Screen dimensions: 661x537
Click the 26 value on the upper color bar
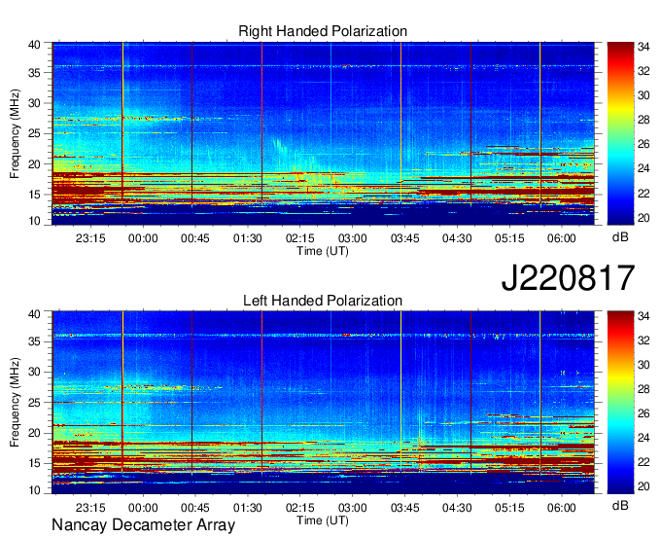[x=644, y=145]
